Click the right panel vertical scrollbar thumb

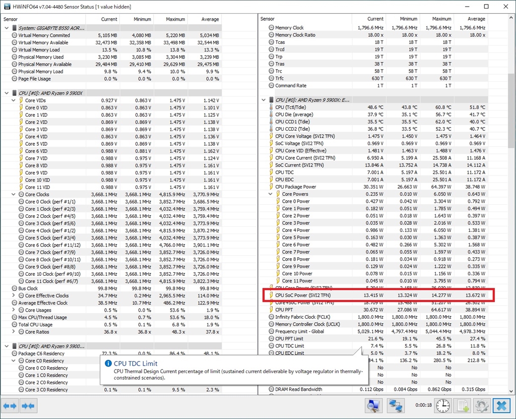click(x=511, y=111)
